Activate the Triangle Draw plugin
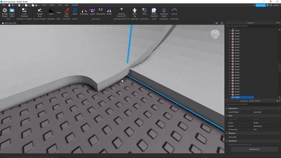281x158 pixels. pyautogui.click(x=40, y=13)
